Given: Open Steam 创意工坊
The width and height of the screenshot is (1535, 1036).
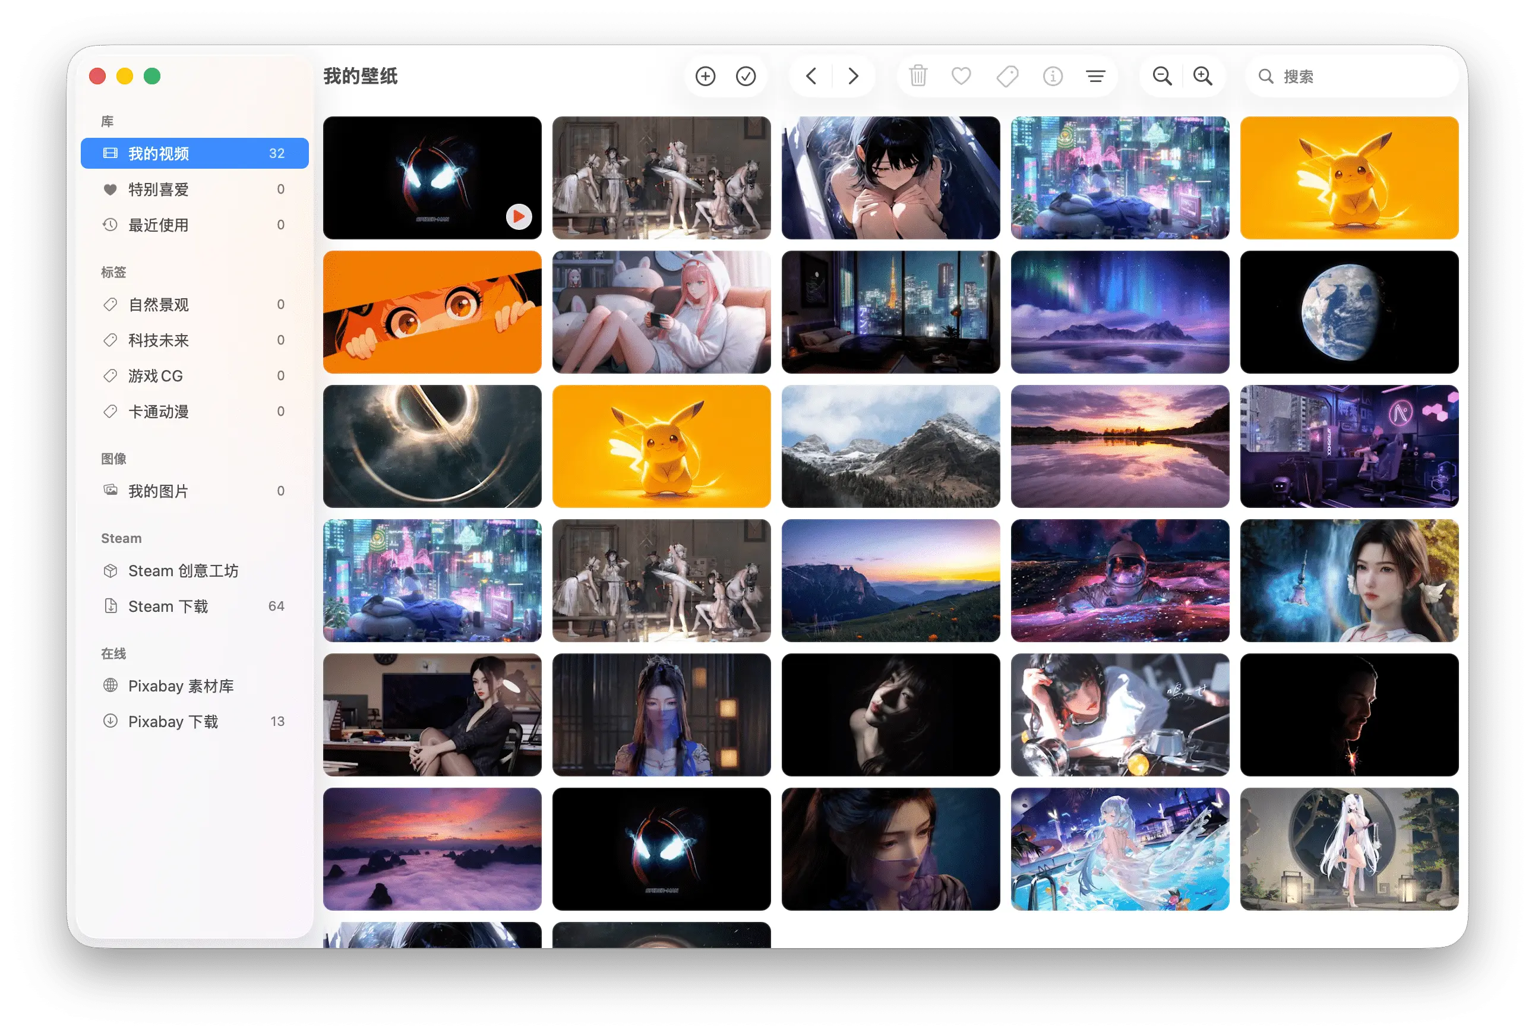Looking at the screenshot, I should pos(195,570).
